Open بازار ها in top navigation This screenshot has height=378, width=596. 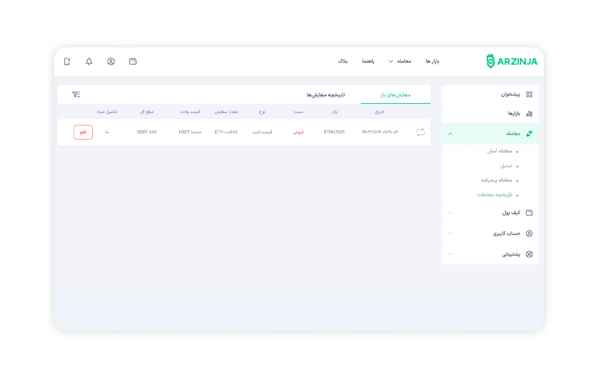pos(432,61)
